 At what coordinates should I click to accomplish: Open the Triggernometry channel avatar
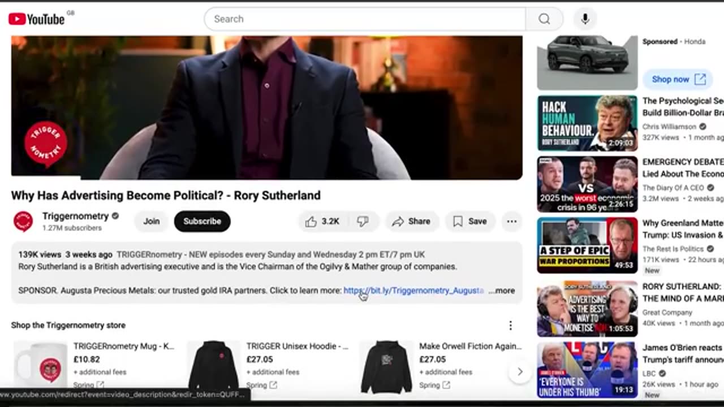pyautogui.click(x=23, y=222)
